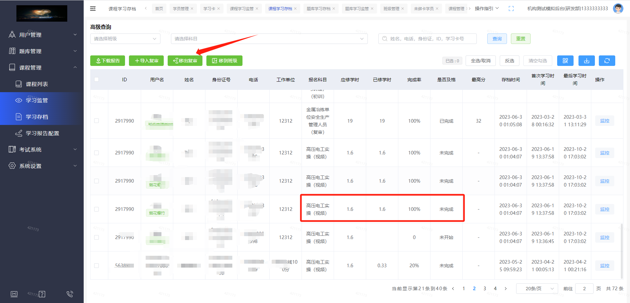The height and width of the screenshot is (303, 630).
Task: Click the 导入复审 green button
Action: click(x=146, y=61)
